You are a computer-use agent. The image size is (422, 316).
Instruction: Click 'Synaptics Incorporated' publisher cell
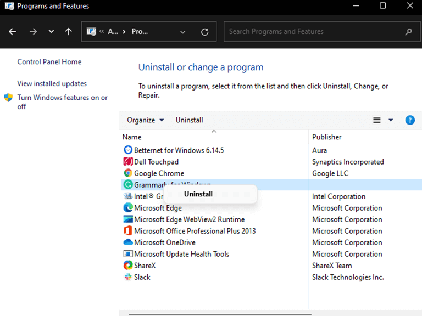[x=348, y=162]
